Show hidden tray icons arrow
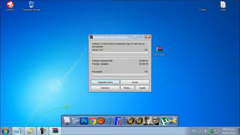 click(200, 131)
